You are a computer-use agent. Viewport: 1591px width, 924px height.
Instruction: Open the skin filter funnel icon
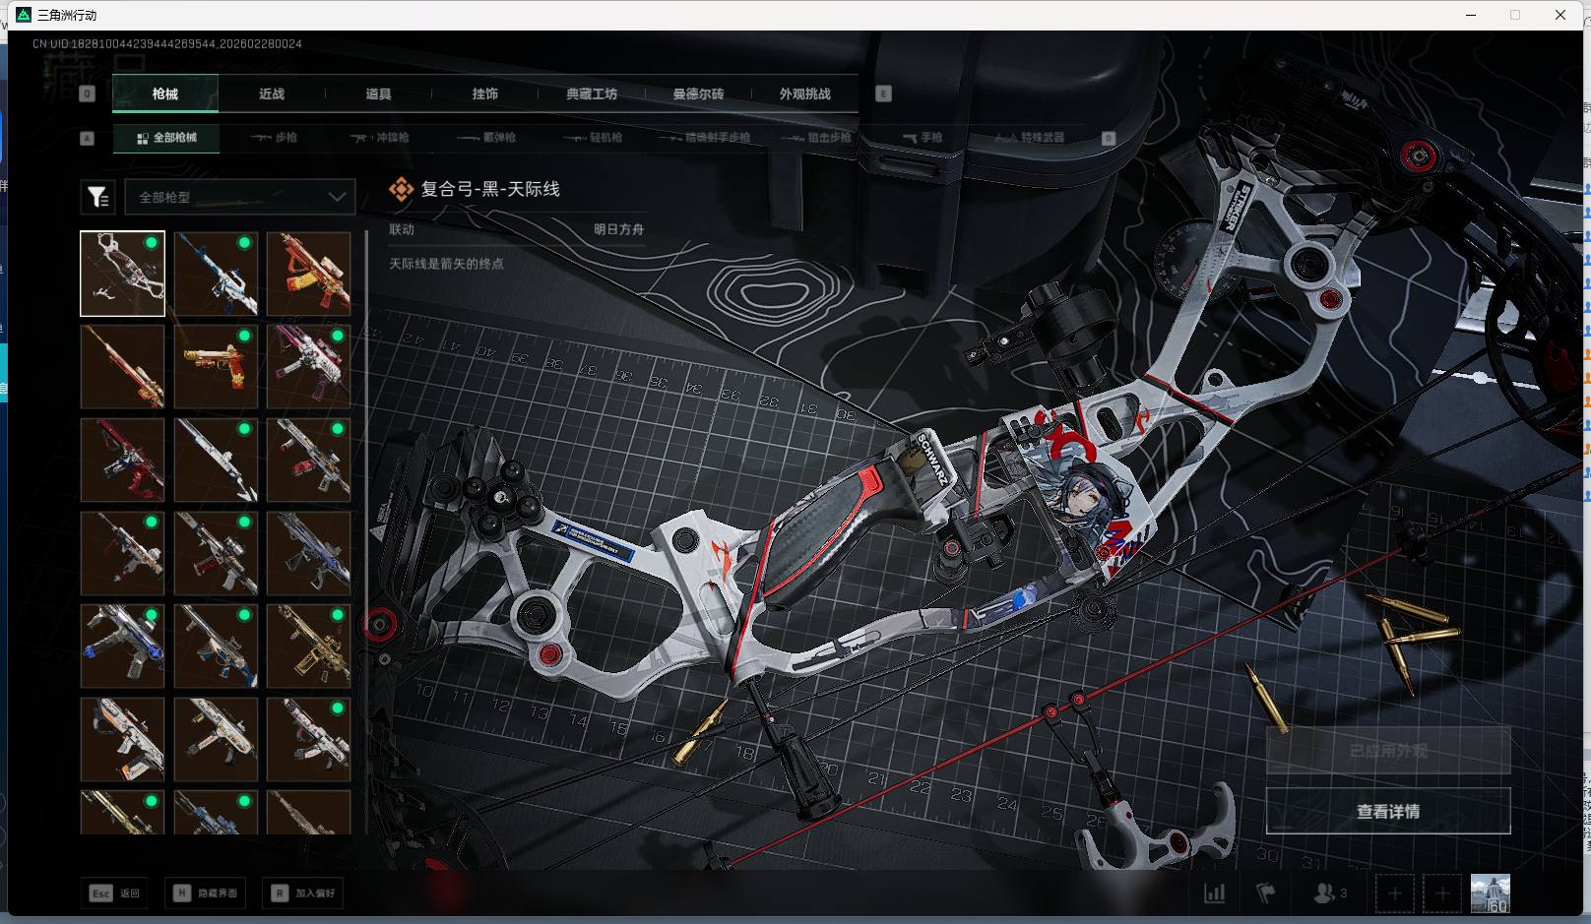pos(98,197)
